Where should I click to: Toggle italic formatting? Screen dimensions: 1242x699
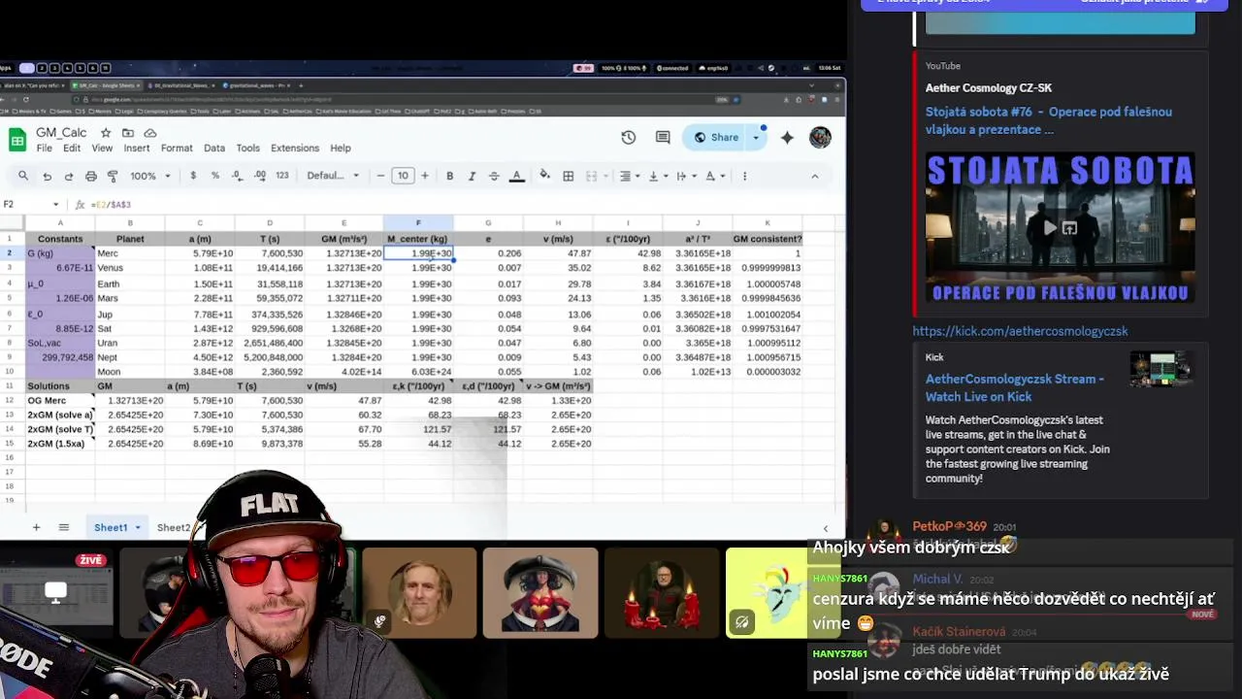pyautogui.click(x=472, y=176)
